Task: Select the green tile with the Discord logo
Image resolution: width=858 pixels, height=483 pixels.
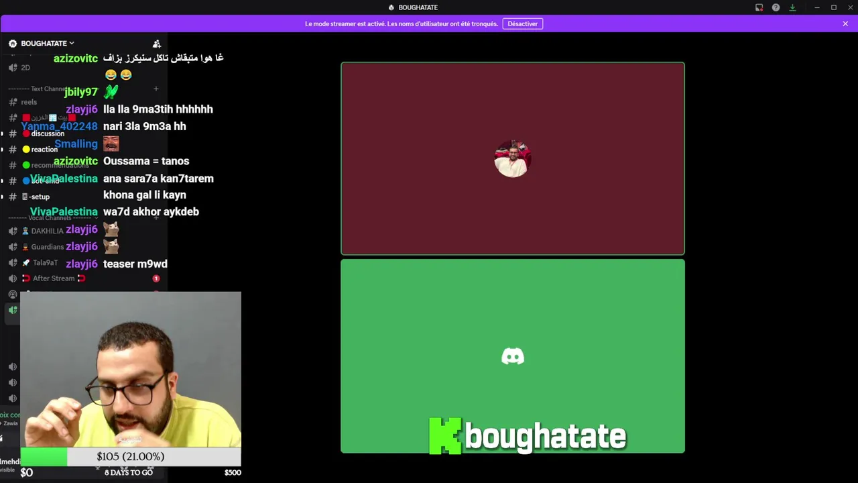Action: coord(513,356)
